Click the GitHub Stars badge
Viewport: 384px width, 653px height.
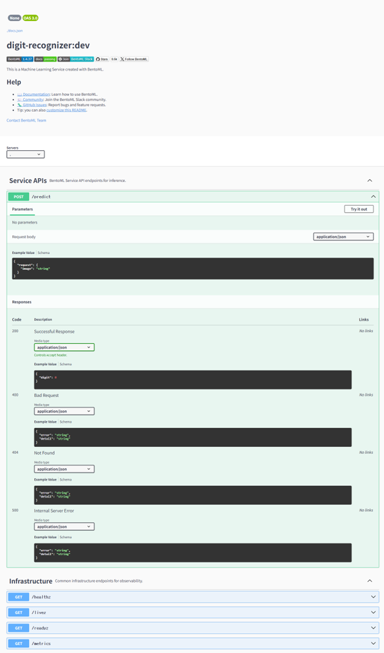tap(102, 59)
